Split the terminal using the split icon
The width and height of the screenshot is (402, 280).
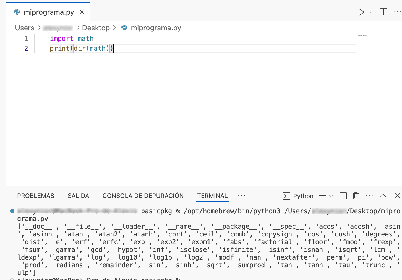click(343, 196)
